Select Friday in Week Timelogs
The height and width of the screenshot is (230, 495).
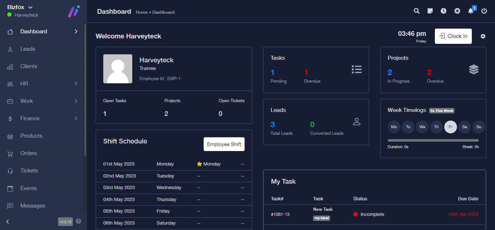pos(450,127)
